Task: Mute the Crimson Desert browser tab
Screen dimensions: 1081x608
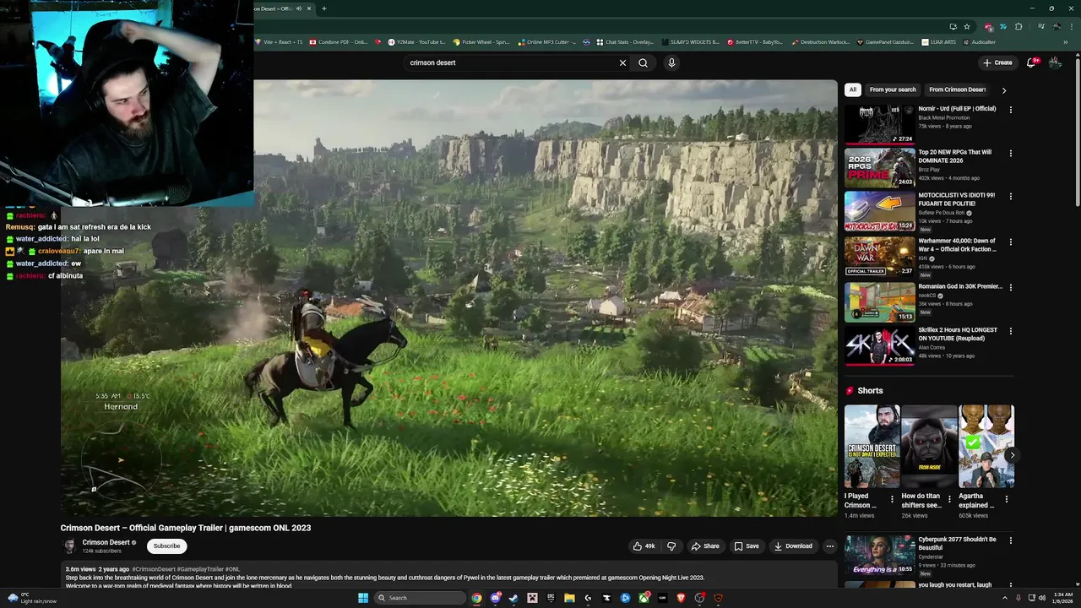Action: pyautogui.click(x=298, y=8)
